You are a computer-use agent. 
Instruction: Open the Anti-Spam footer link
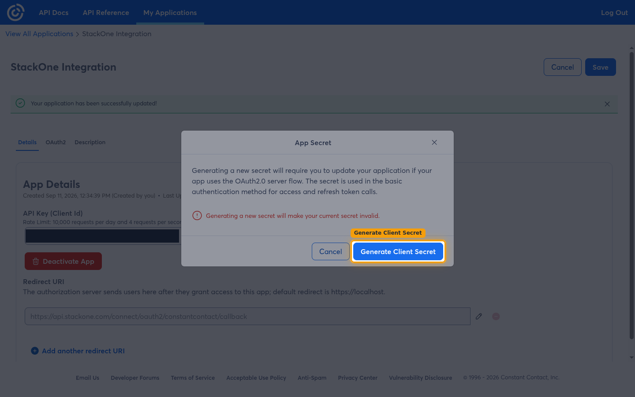(x=312, y=378)
